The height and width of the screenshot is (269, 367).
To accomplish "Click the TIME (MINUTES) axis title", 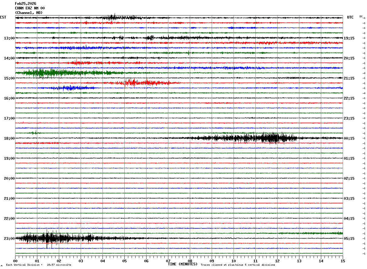I will (183, 264).
